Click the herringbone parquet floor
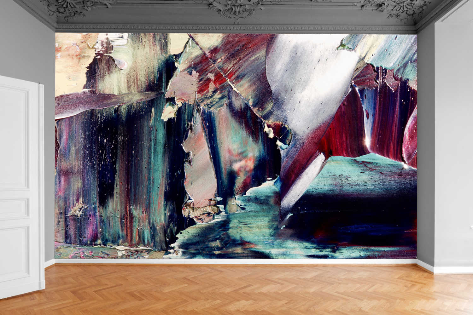This screenshot has height=315, width=473. 237,290
